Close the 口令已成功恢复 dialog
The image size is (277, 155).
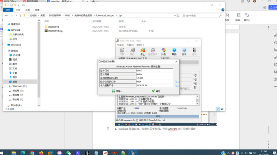176,61
